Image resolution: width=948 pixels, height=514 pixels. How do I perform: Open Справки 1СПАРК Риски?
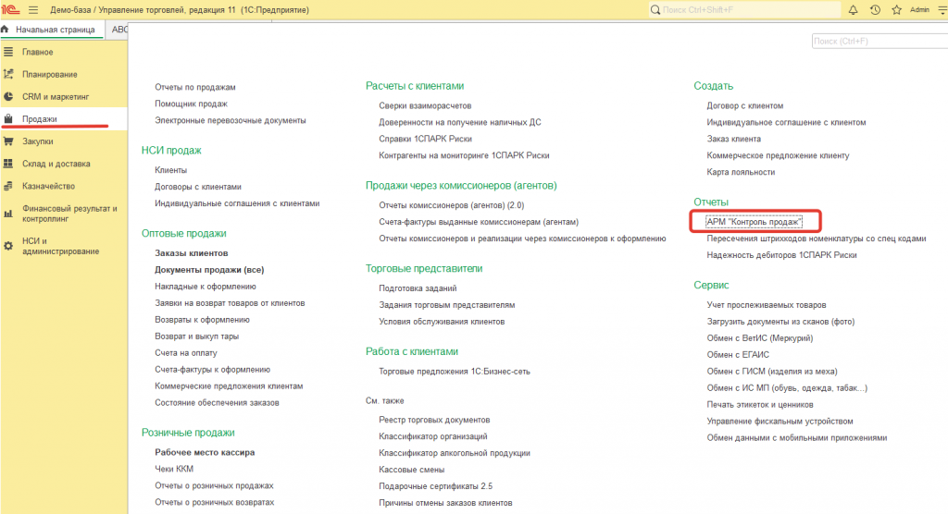(x=425, y=139)
